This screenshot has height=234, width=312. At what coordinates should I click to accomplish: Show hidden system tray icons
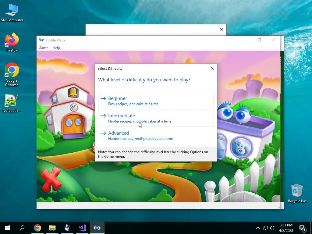pyautogui.click(x=258, y=228)
